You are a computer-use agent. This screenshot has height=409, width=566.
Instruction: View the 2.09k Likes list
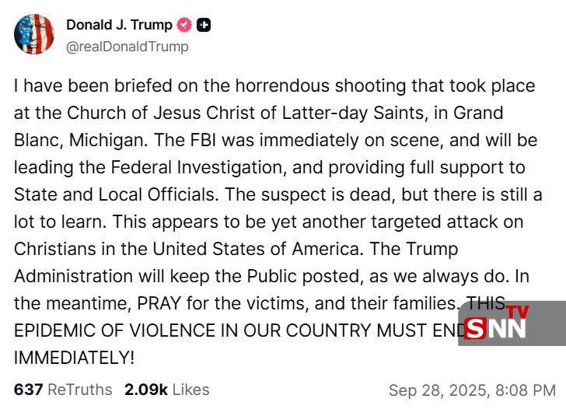pos(166,390)
